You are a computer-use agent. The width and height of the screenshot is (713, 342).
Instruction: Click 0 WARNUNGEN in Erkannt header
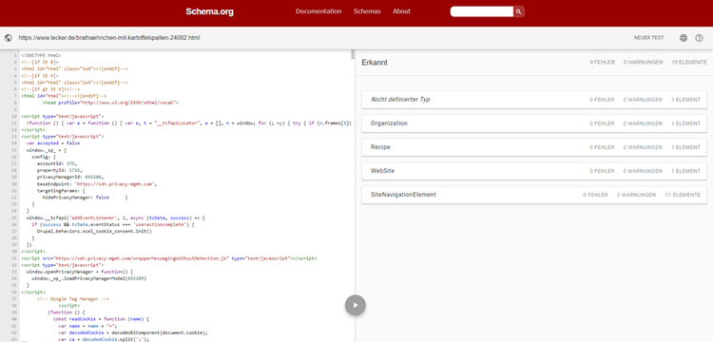click(643, 62)
